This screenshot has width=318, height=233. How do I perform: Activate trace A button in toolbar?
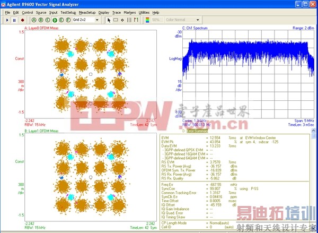pyautogui.click(x=34, y=20)
